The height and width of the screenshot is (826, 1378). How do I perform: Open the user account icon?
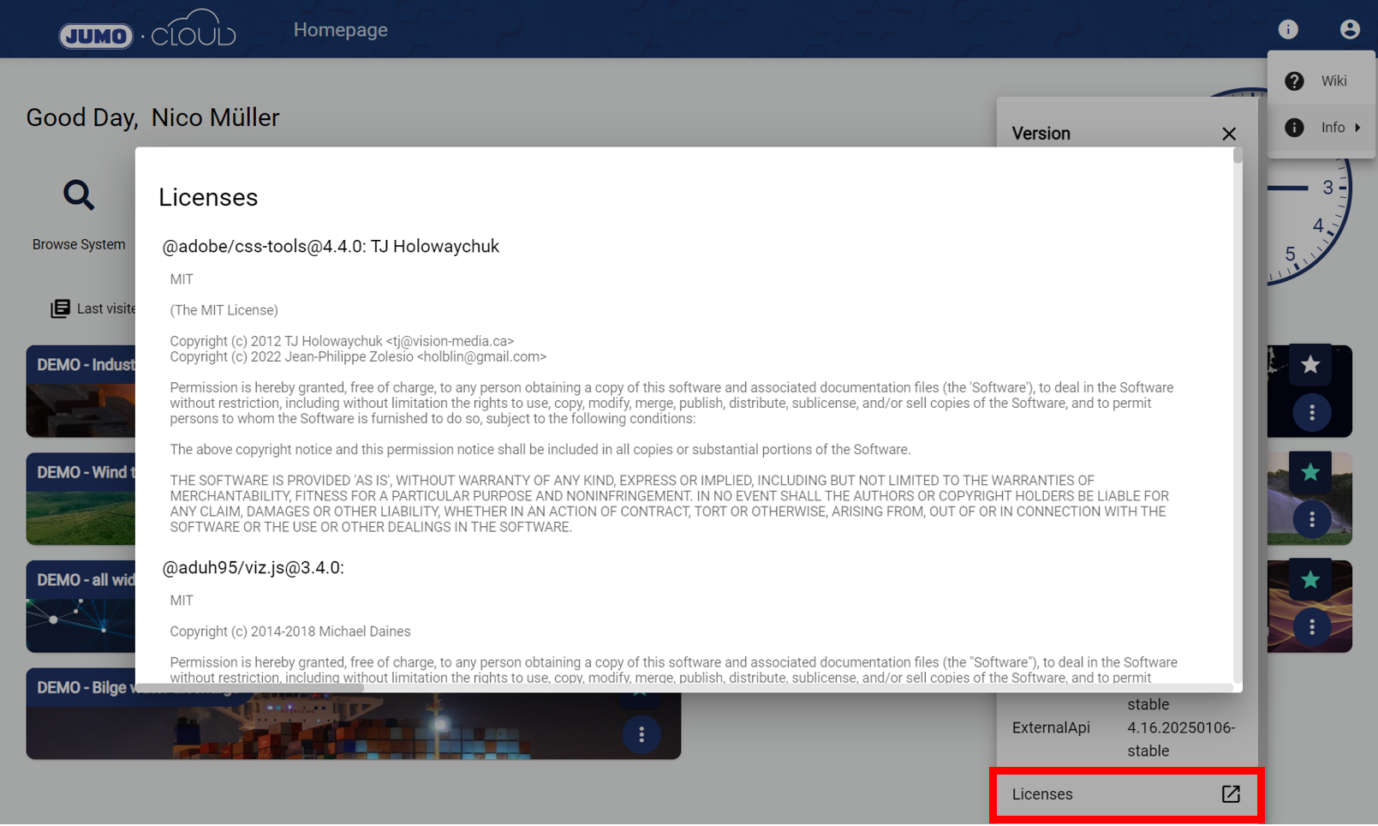click(1349, 29)
